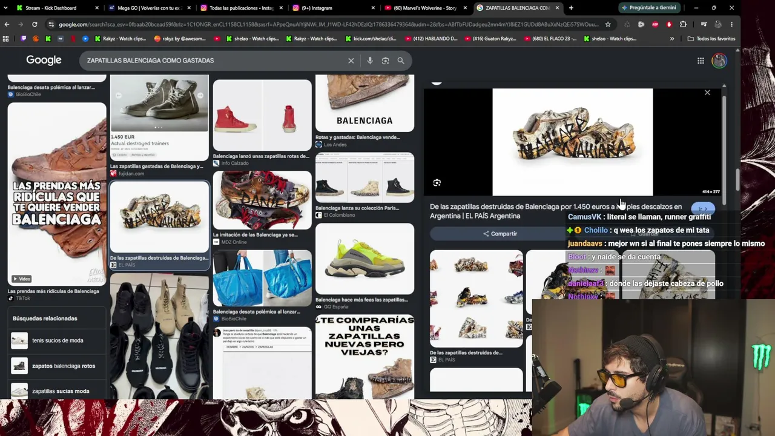Open the (412) HABLANDO D... bookmark
Screen dimensions: 775x436
pos(430,39)
